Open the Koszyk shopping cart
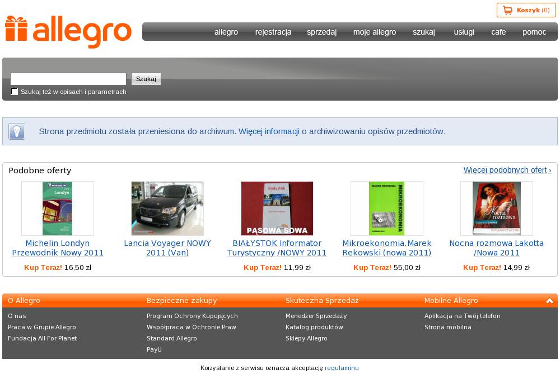This screenshot has width=560, height=379. click(x=526, y=10)
